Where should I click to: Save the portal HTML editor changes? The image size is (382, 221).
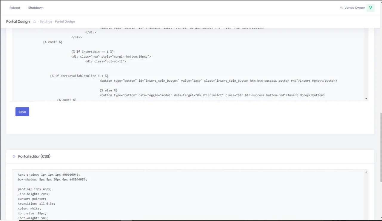[22, 112]
